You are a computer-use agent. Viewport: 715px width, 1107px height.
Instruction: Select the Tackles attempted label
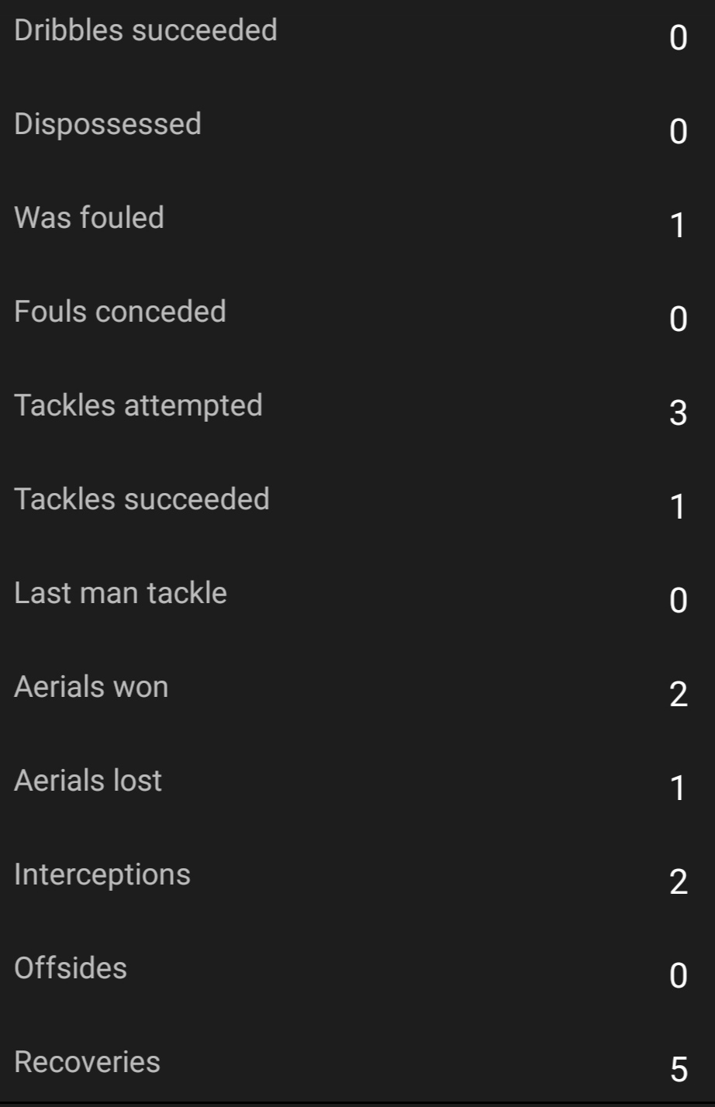138,405
